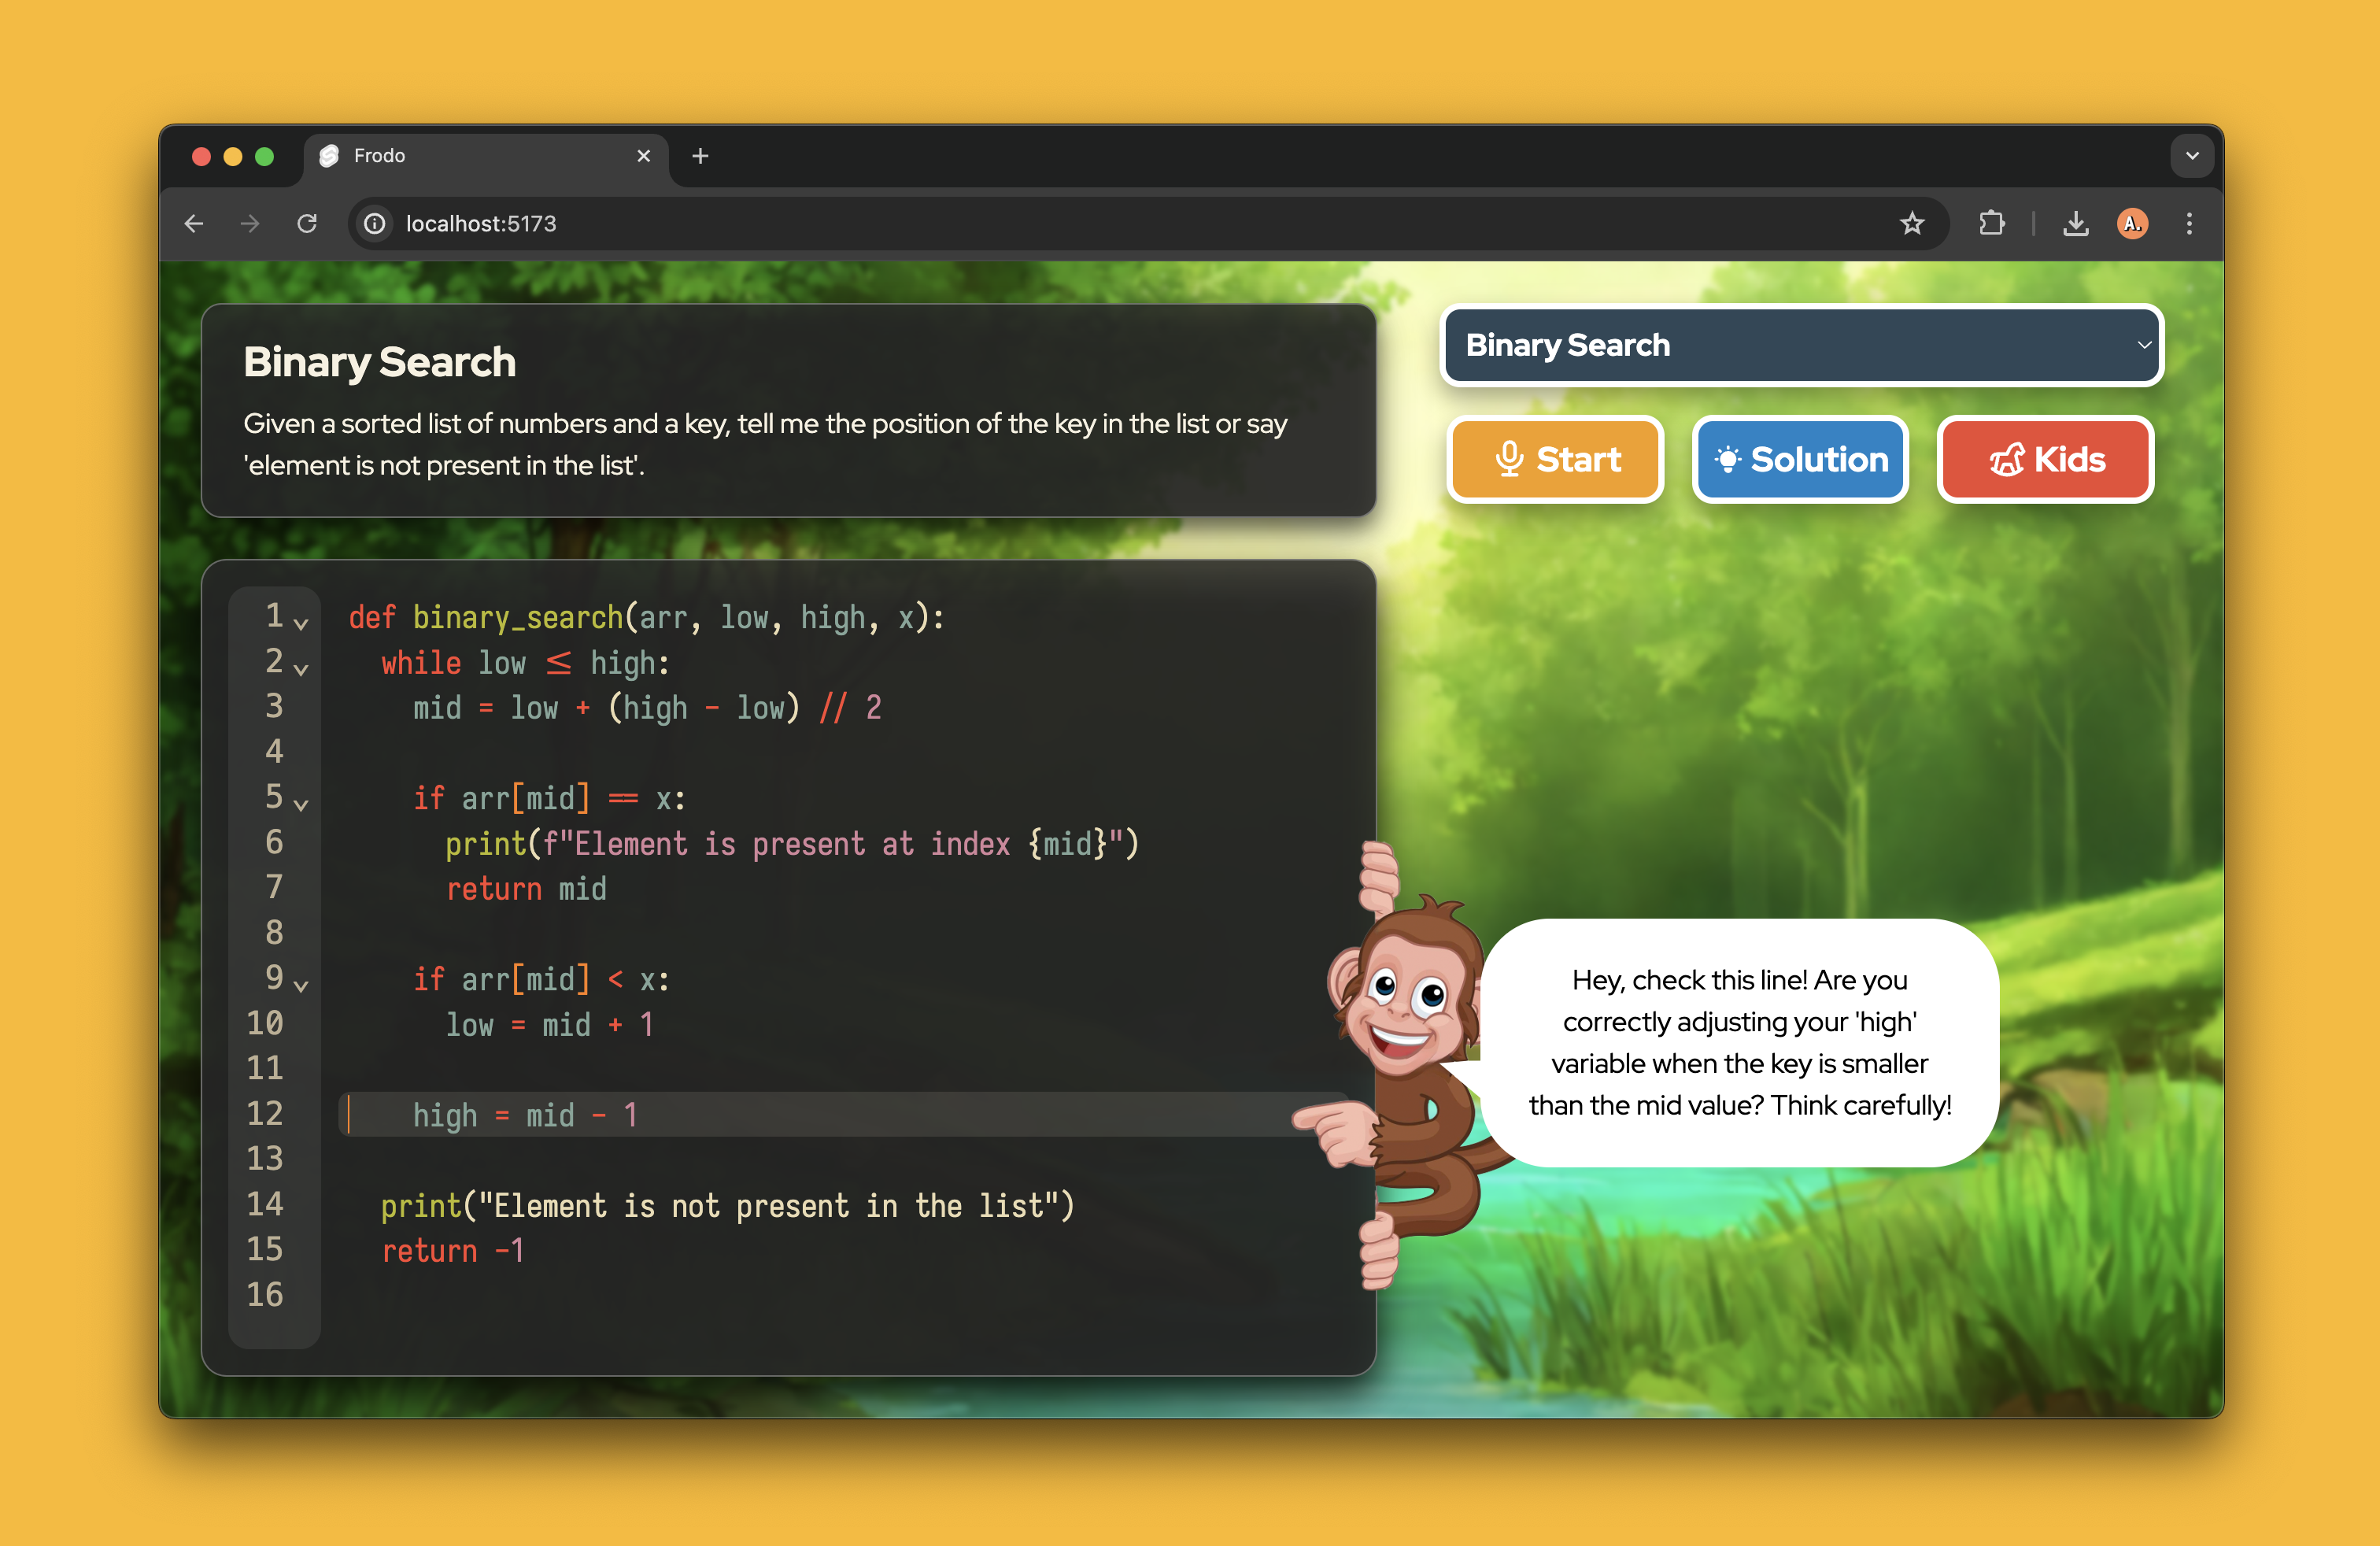Click the bookmark star icon
2380x1546 pixels.
click(1911, 223)
